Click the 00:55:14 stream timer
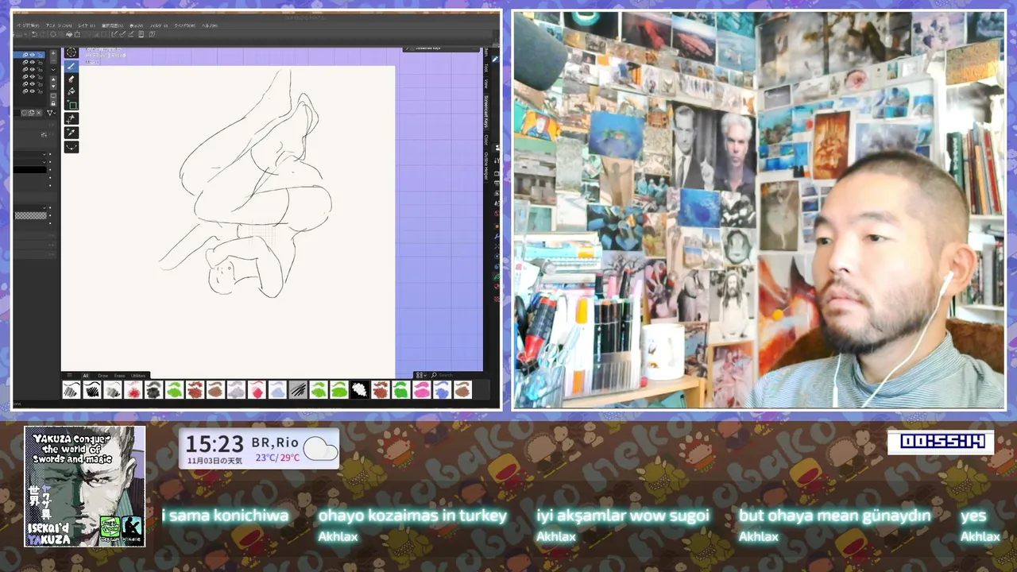 pyautogui.click(x=942, y=442)
